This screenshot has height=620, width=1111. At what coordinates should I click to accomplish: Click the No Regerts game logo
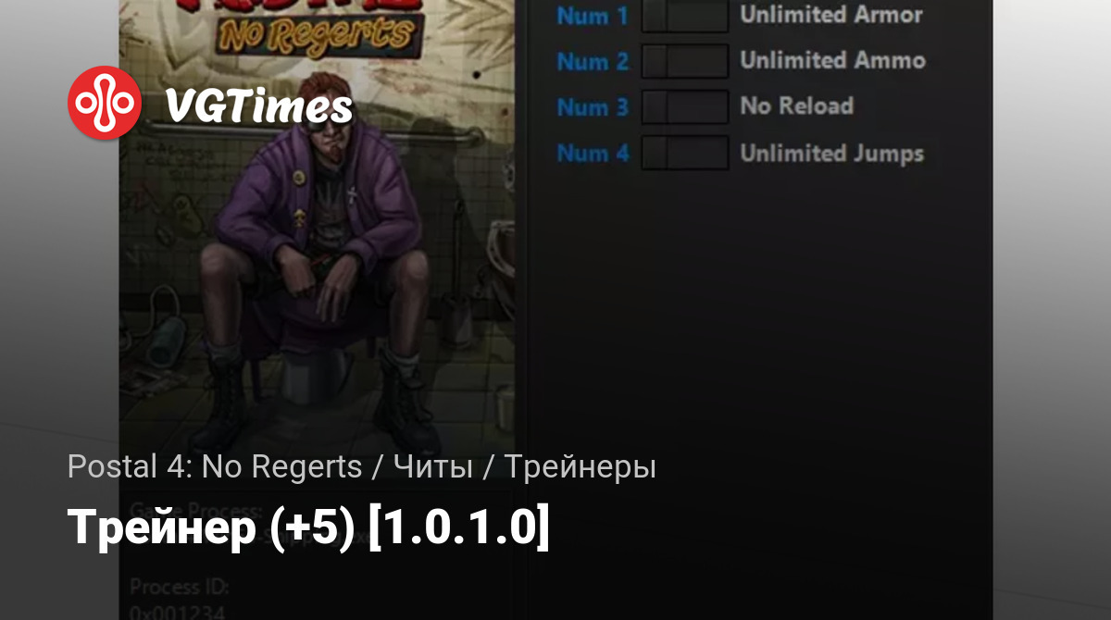click(x=316, y=32)
